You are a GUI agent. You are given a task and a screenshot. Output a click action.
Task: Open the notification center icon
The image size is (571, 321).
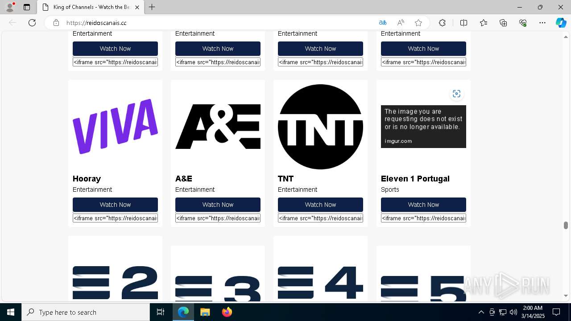pyautogui.click(x=556, y=312)
